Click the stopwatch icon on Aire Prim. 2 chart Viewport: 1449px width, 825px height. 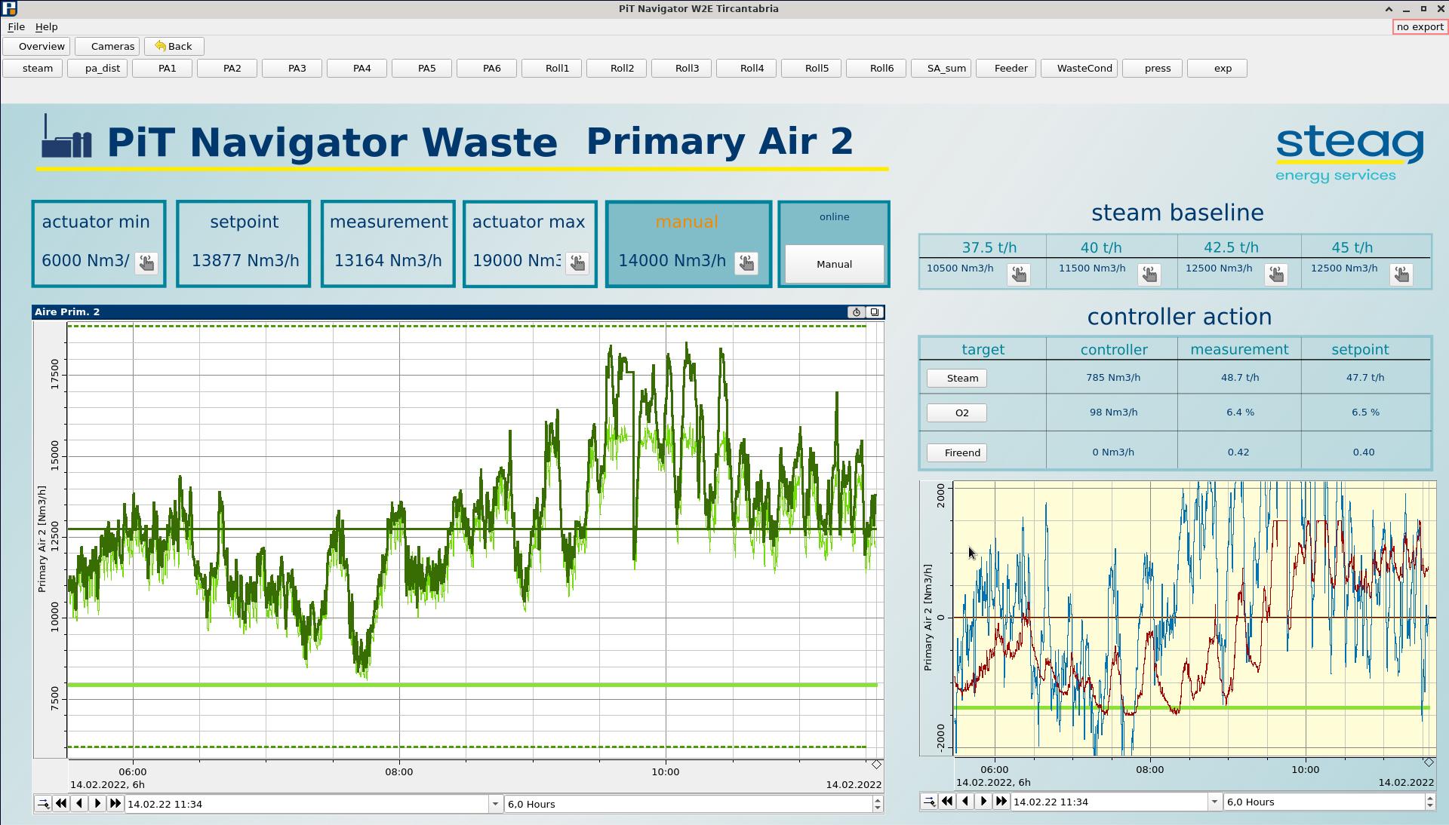[856, 312]
